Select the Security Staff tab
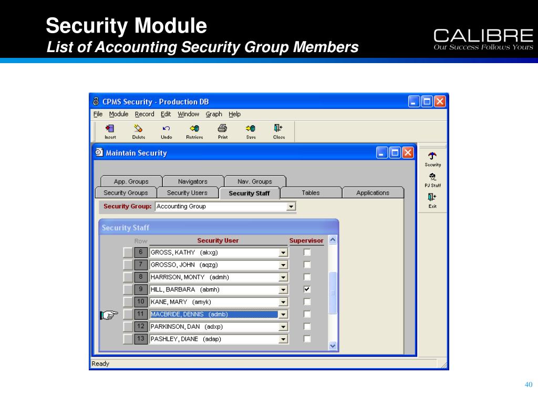Image resolution: width=538 pixels, height=404 pixels. click(250, 193)
